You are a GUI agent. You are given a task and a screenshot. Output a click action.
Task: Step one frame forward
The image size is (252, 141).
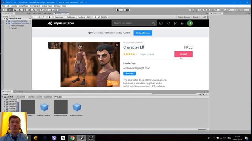point(128,10)
